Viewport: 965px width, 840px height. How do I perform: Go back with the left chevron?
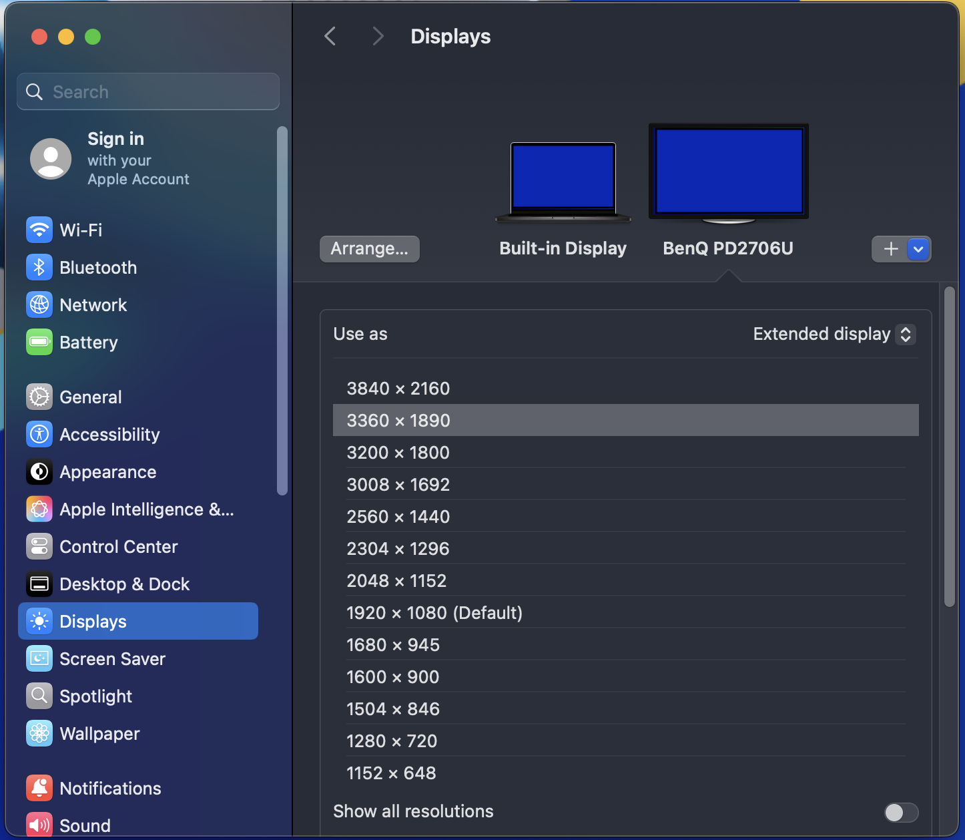tap(330, 36)
